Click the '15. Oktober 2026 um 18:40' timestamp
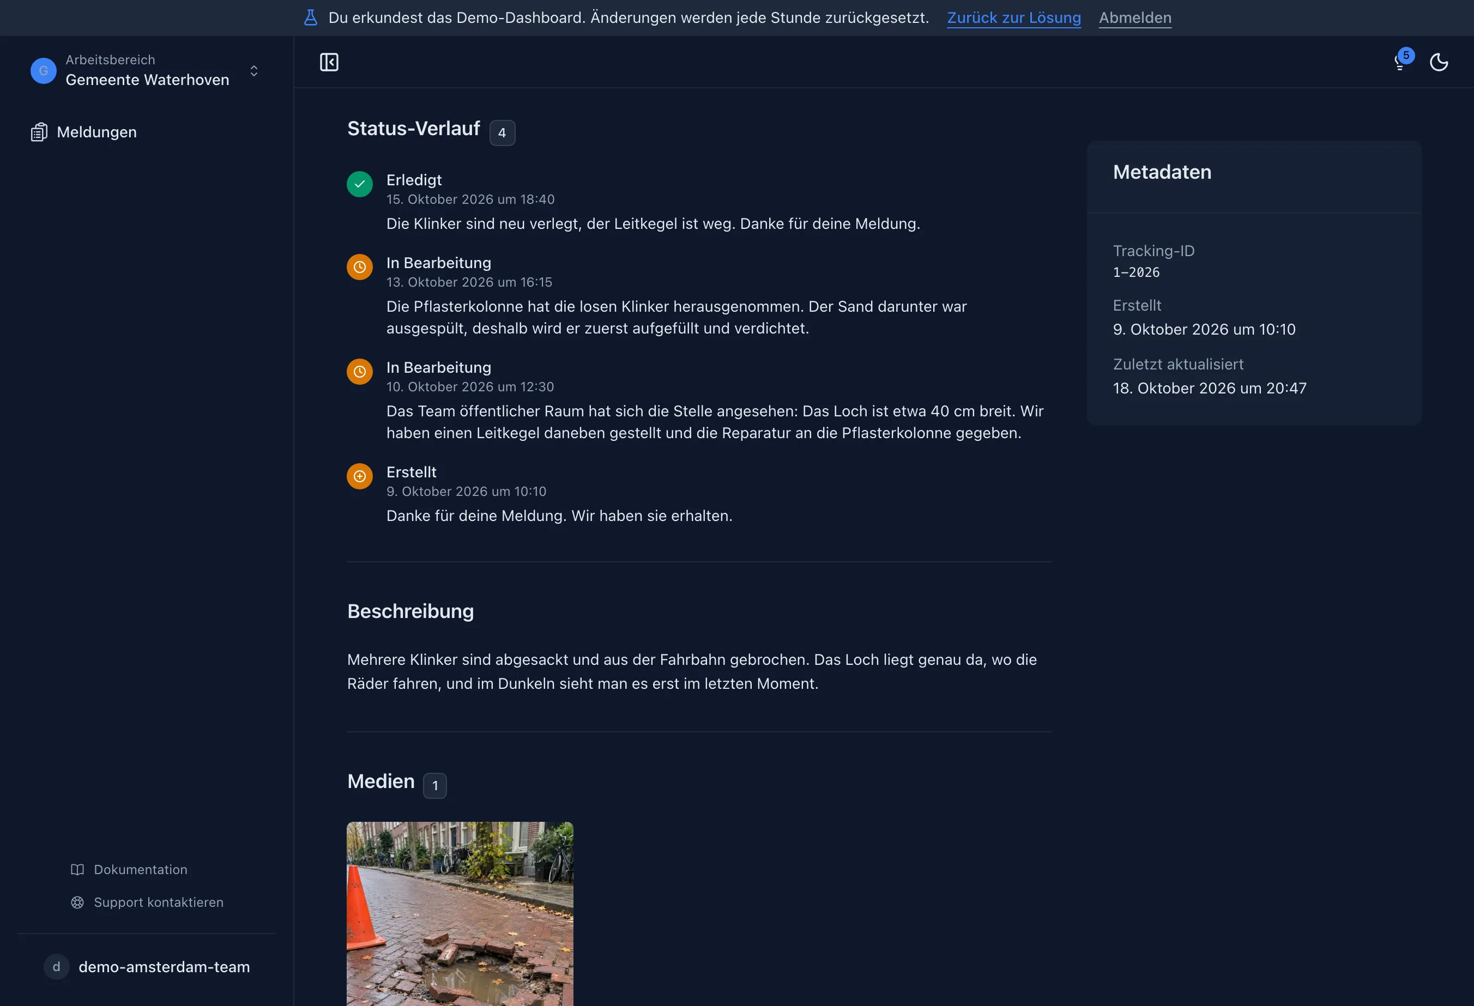 click(x=470, y=199)
